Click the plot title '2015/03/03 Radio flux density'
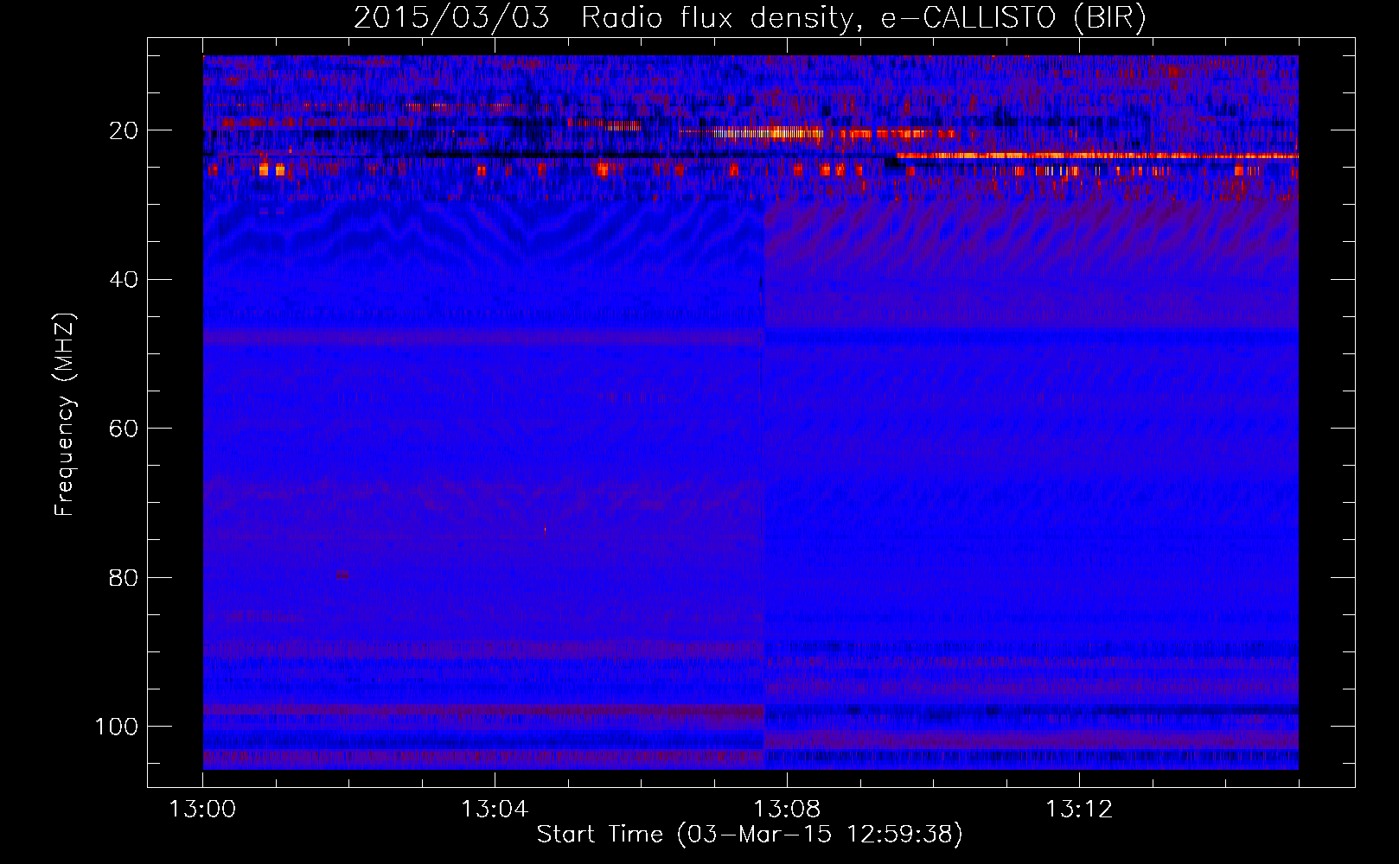This screenshot has height=864, width=1399. [750, 18]
